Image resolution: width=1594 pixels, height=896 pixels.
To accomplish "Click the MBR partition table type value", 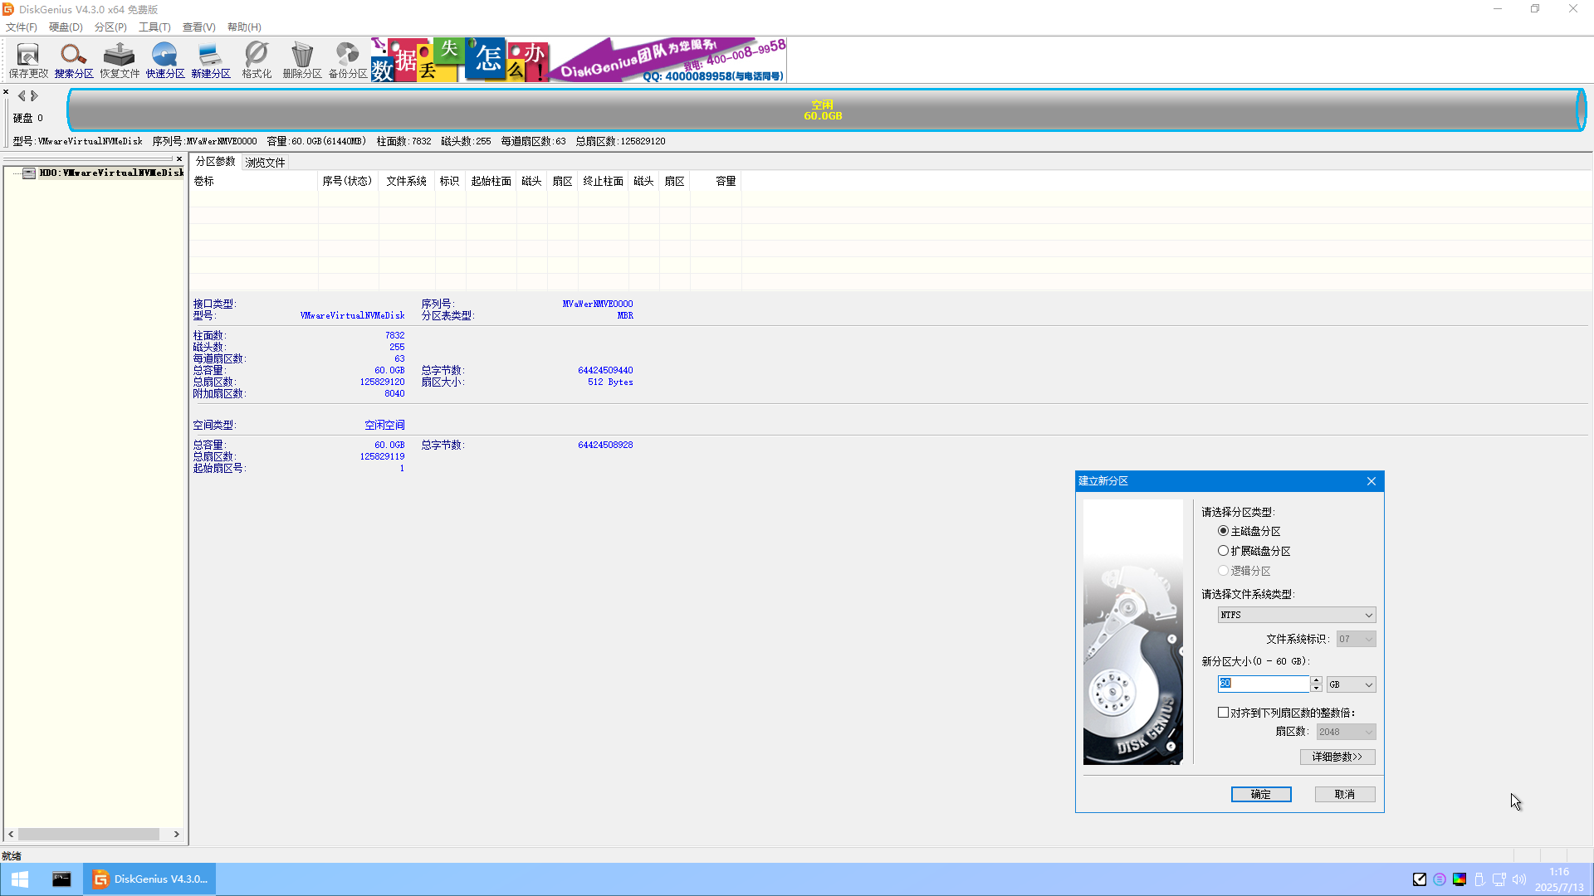I will coord(625,315).
